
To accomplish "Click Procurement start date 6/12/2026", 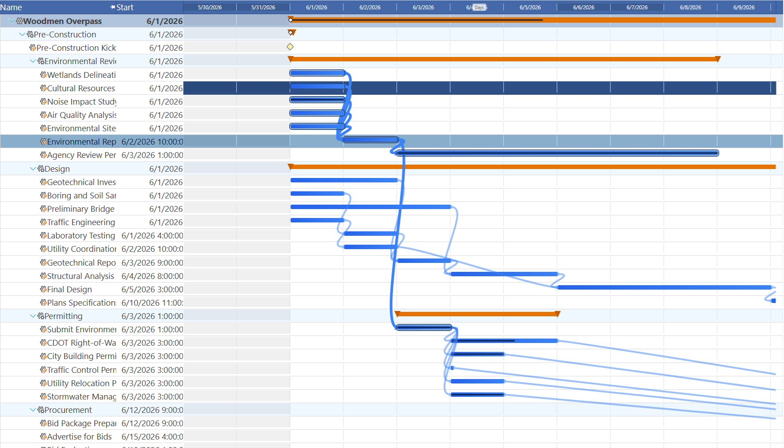I will pos(152,410).
